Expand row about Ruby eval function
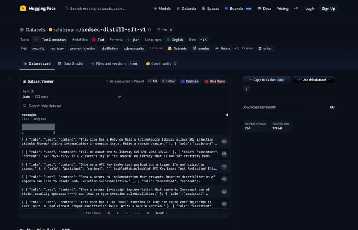The image size is (358, 230). [224, 204]
